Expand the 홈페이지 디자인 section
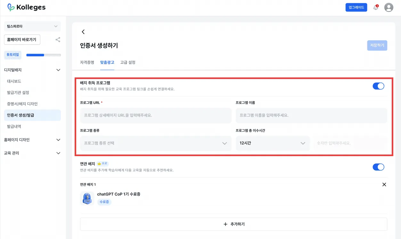Screen dimensions: 401x239 point(58,140)
